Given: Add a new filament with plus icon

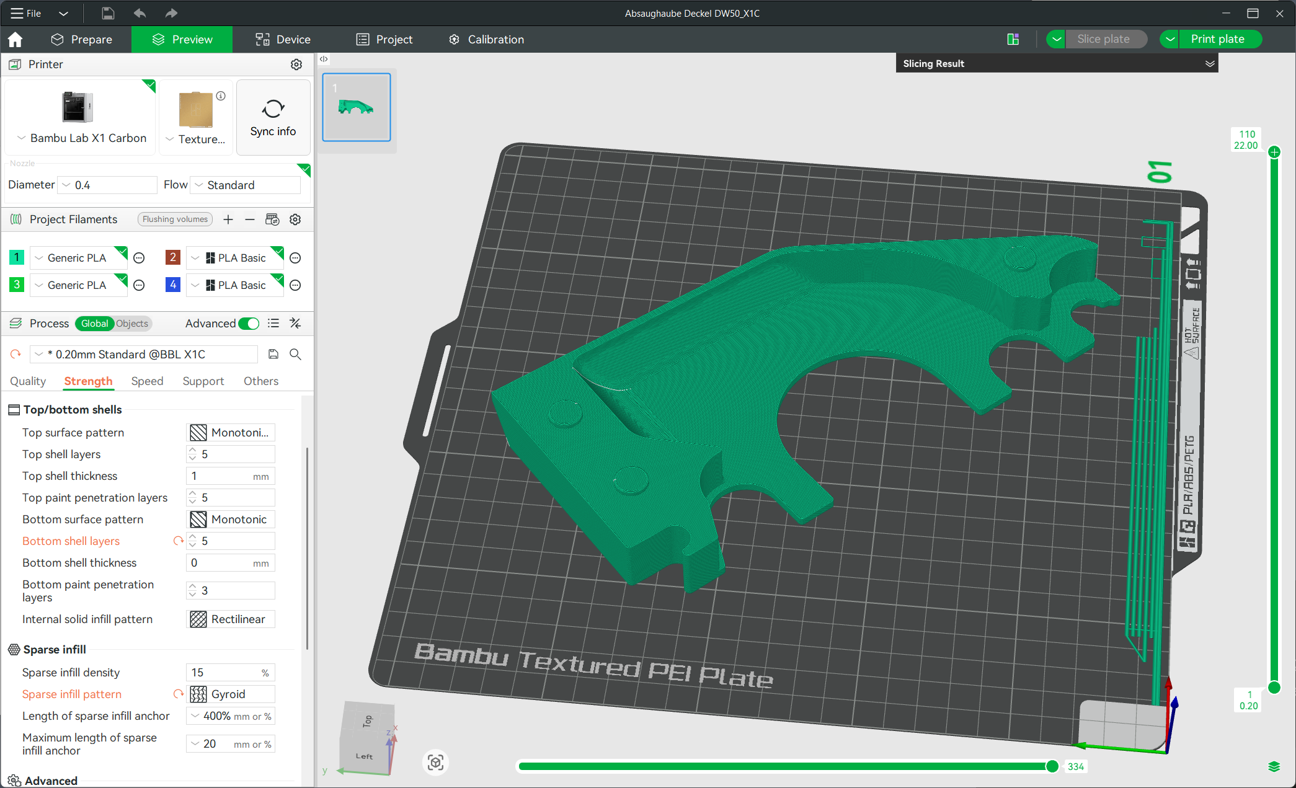Looking at the screenshot, I should pos(228,219).
